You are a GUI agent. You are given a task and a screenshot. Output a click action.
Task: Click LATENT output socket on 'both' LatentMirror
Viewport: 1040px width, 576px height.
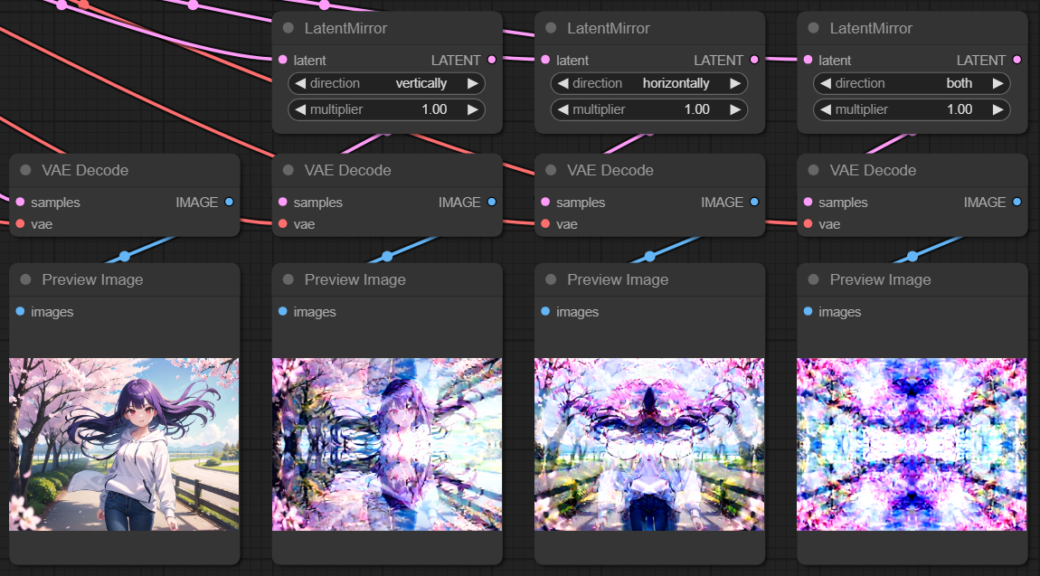point(1016,60)
